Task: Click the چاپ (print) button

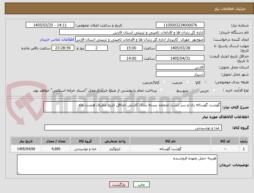Action: pyautogui.click(x=141, y=184)
